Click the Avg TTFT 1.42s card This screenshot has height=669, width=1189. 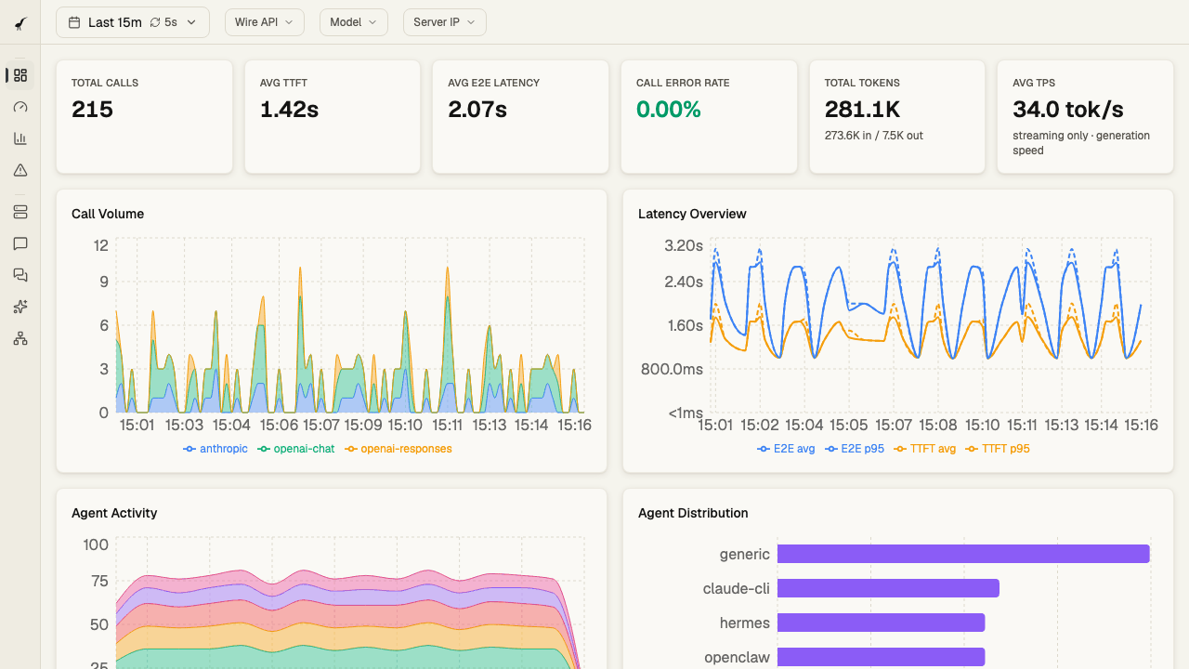point(333,117)
